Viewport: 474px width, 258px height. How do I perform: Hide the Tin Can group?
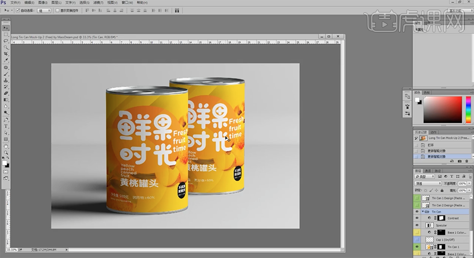pos(417,212)
